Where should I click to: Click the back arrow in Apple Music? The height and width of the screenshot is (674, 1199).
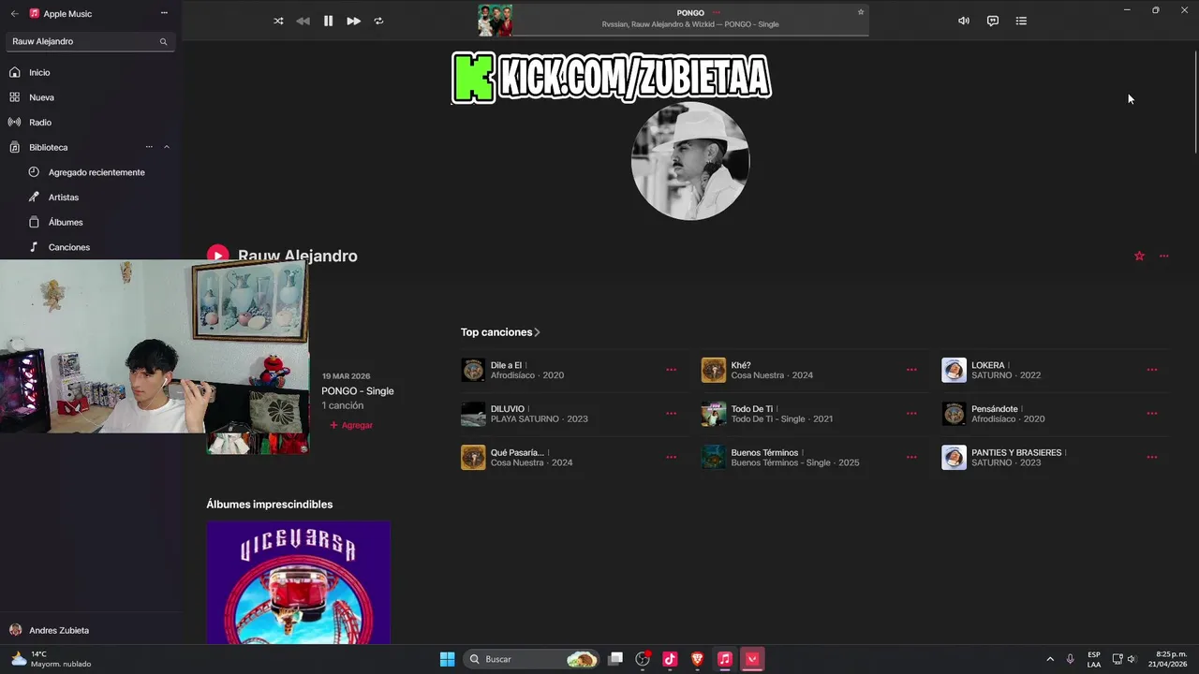(x=14, y=14)
